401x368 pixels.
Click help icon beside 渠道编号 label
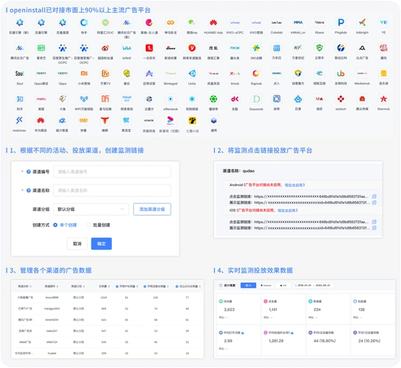(x=29, y=171)
